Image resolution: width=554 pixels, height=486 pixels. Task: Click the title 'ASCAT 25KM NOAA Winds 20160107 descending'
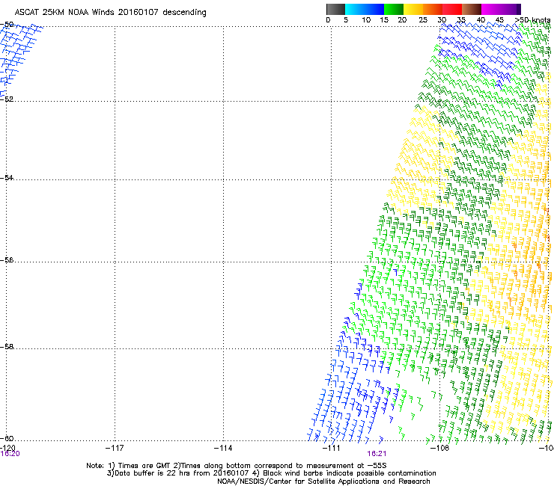pyautogui.click(x=110, y=13)
